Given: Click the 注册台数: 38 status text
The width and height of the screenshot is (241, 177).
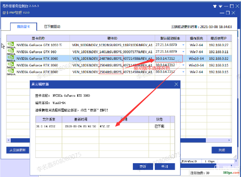Looking at the screenshot, I should tap(200, 173).
